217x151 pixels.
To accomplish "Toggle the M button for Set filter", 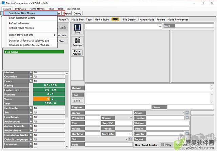I will [x=31, y=112].
